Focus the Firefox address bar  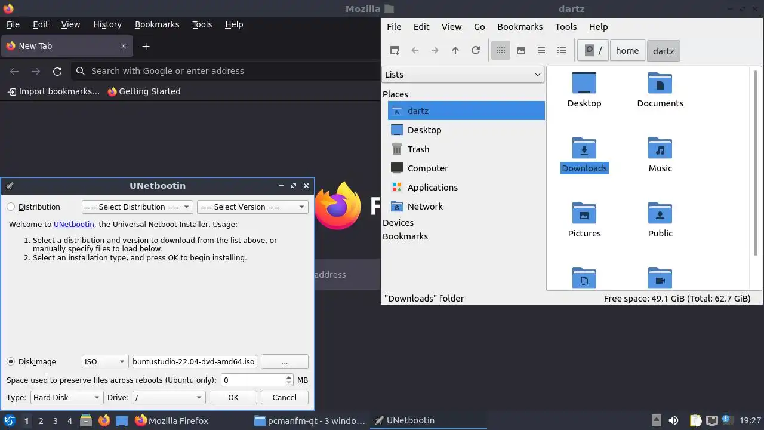click(226, 71)
